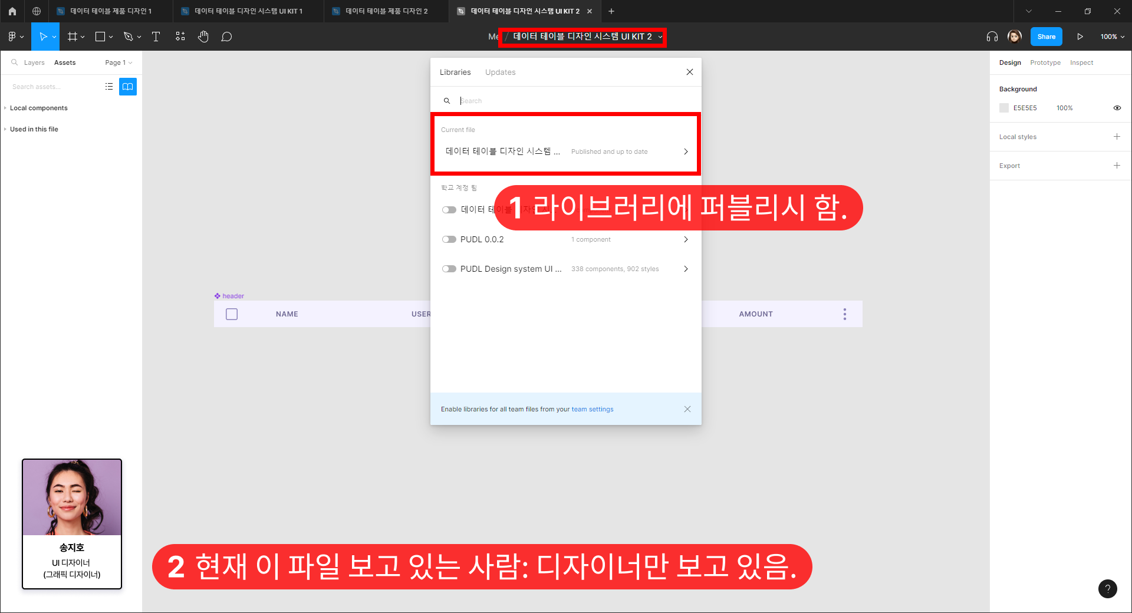The image size is (1132, 613).
Task: Open the file name dropdown
Action: click(x=660, y=37)
